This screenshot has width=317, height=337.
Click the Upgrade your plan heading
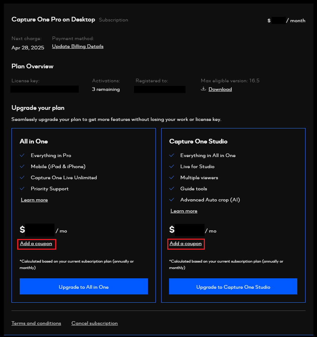coord(38,108)
